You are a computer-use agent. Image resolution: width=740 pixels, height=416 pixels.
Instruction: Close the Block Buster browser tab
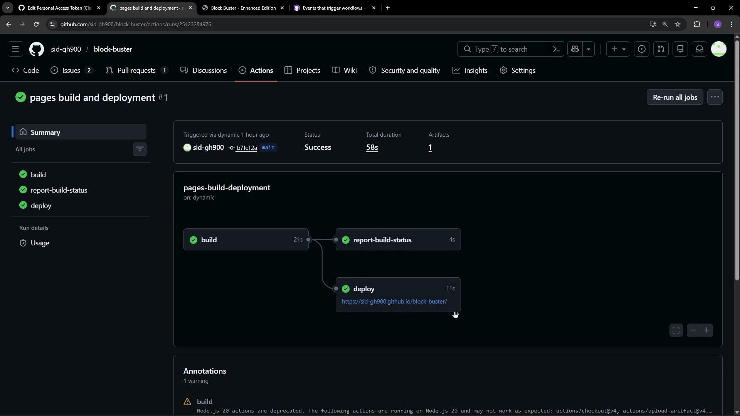[x=282, y=8]
